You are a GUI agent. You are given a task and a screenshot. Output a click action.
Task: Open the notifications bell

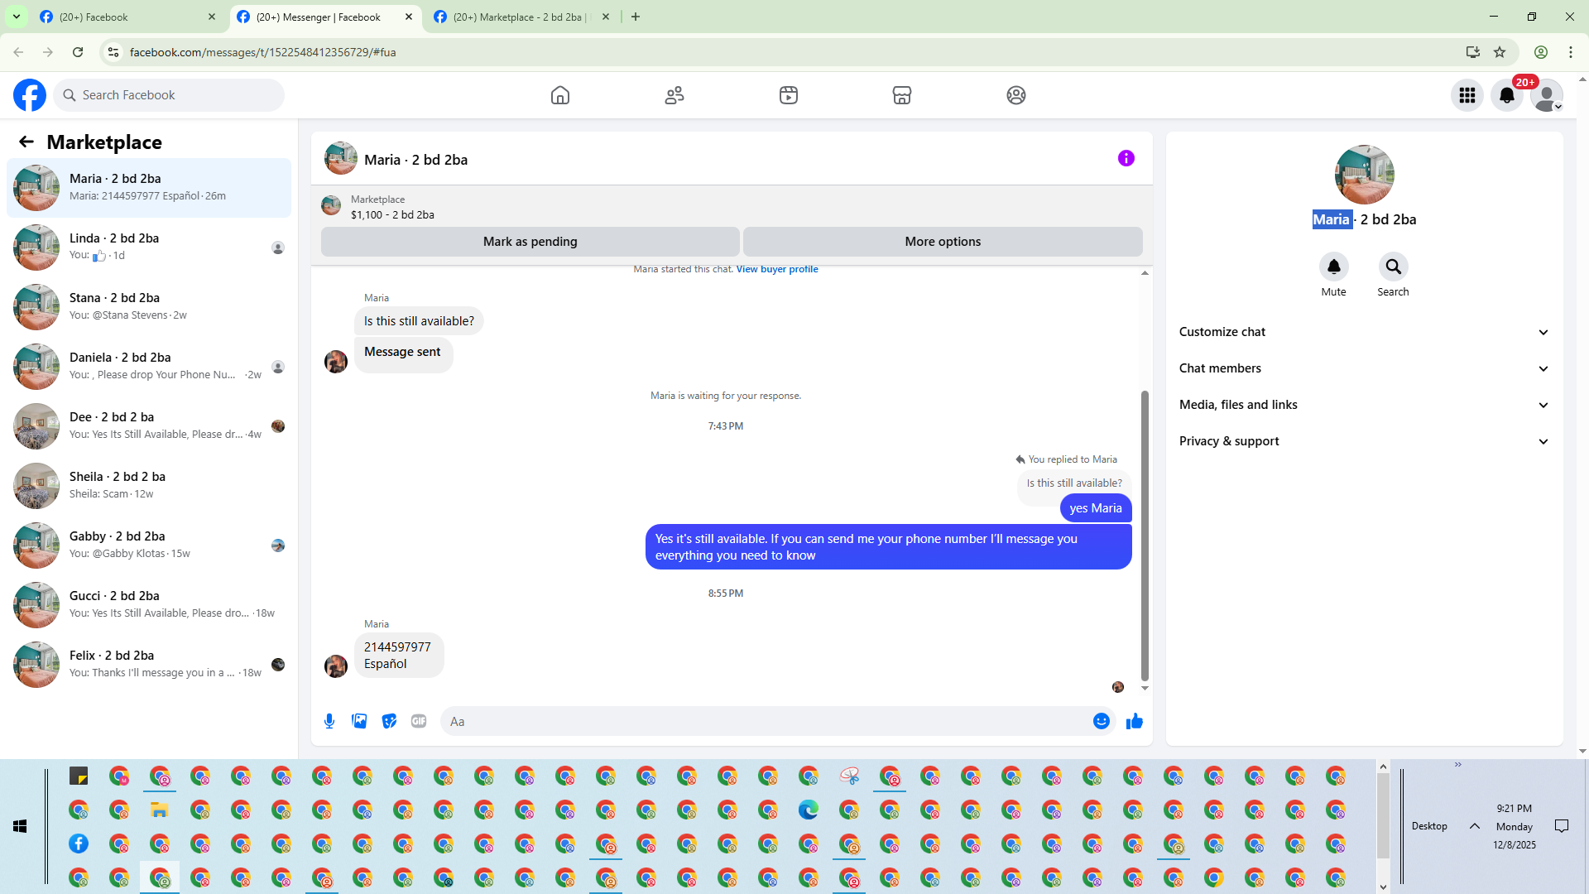click(1507, 95)
